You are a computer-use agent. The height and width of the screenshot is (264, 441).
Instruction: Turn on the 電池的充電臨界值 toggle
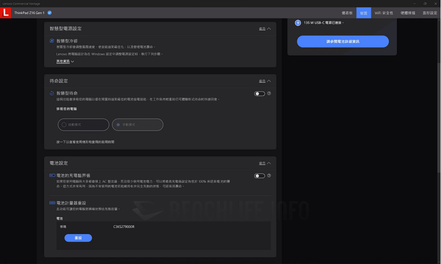[259, 176]
